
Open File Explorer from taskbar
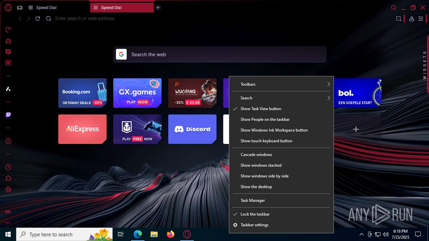tap(154, 234)
